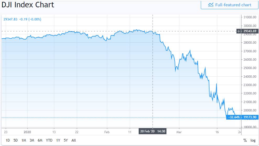Image resolution: width=259 pixels, height=146 pixels.
Task: Switch to 1M time range
Action: point(24,140)
